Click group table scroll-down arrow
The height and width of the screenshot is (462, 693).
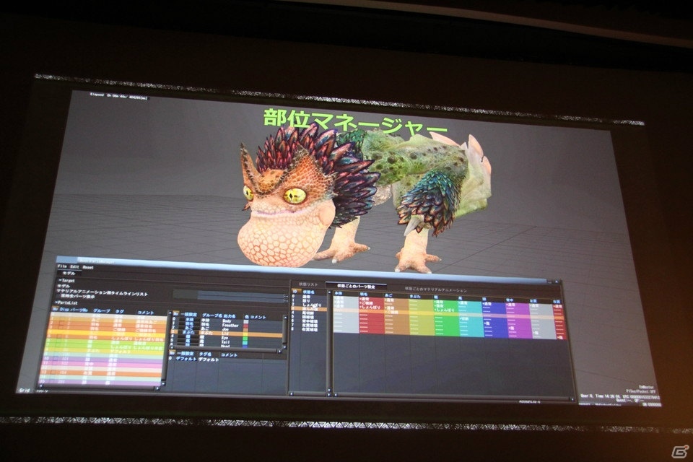pos(284,347)
